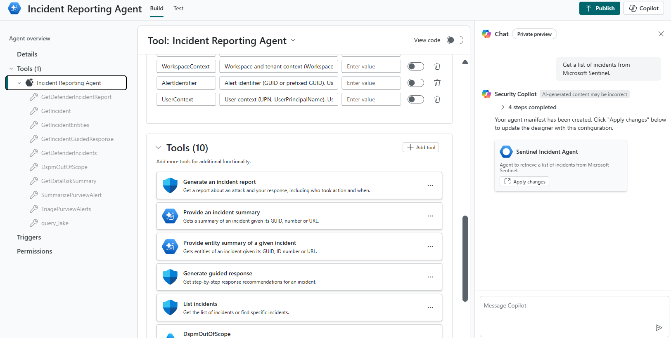The width and height of the screenshot is (671, 338).
Task: Enable the View code toggle
Action: [x=455, y=40]
